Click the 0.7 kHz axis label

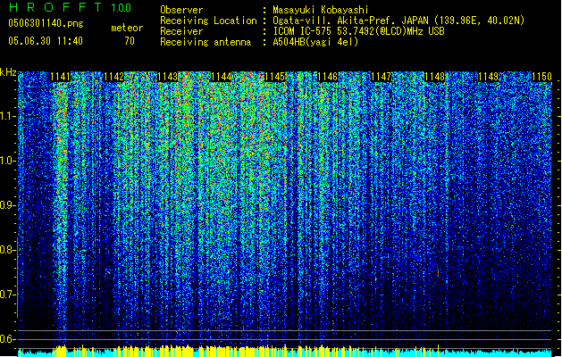pos(8,295)
